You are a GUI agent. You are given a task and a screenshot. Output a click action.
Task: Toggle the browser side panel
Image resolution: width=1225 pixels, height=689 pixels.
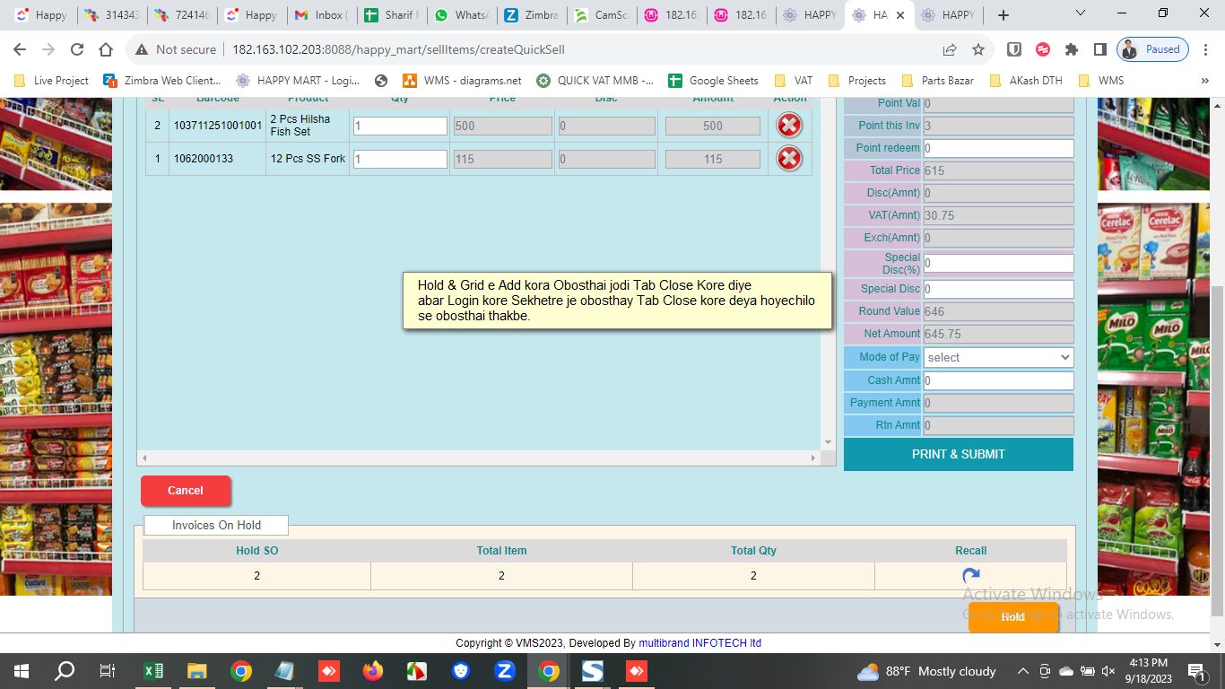click(x=1099, y=49)
